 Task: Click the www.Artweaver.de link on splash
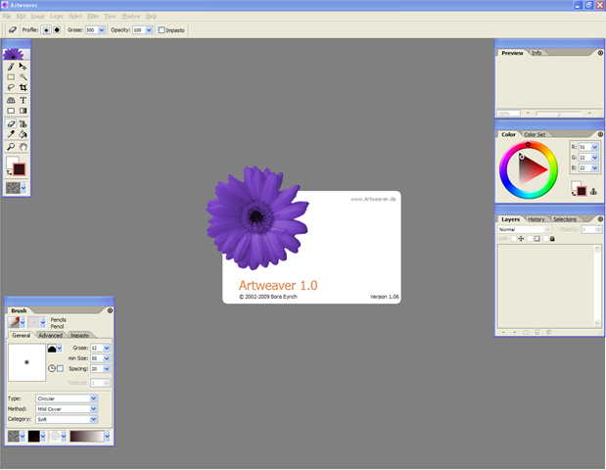pos(373,199)
